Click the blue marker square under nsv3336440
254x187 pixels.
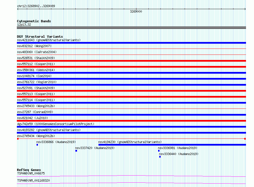pos(160,157)
